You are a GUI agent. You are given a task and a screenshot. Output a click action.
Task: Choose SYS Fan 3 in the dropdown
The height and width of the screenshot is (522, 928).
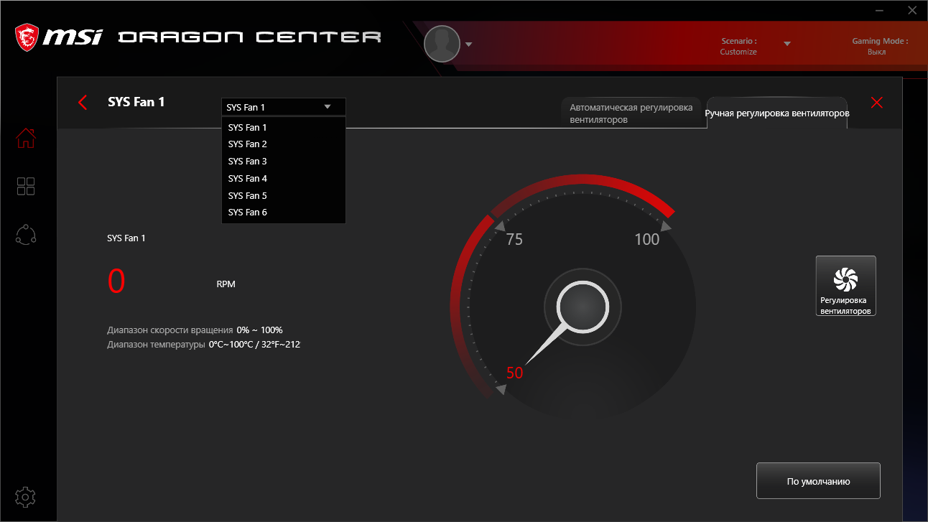pyautogui.click(x=284, y=162)
